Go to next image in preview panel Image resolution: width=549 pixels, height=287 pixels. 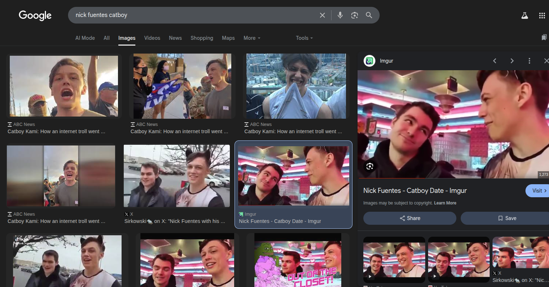512,61
